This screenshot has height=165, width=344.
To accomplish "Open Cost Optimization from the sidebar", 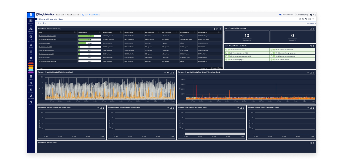I will (x=31, y=37).
